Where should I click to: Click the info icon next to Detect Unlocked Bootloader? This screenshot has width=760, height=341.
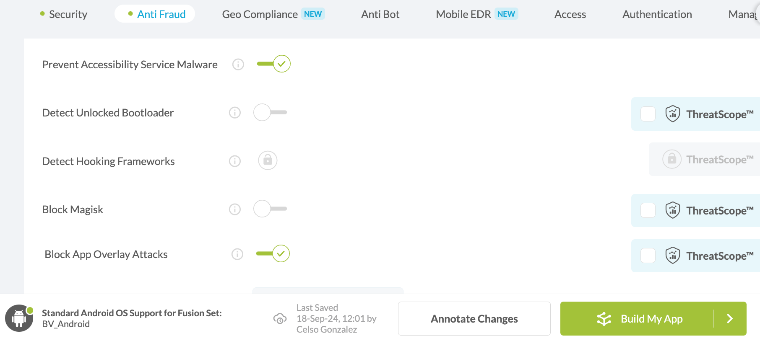click(x=235, y=112)
